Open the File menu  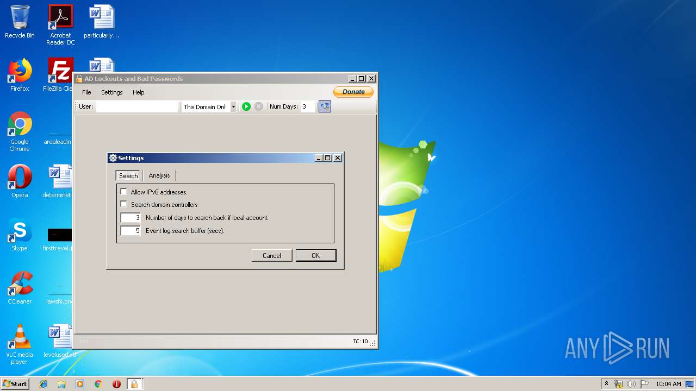pos(86,92)
